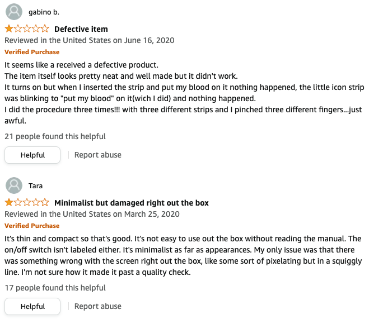
Task: Open the "Defective item" review title
Action: pos(81,29)
